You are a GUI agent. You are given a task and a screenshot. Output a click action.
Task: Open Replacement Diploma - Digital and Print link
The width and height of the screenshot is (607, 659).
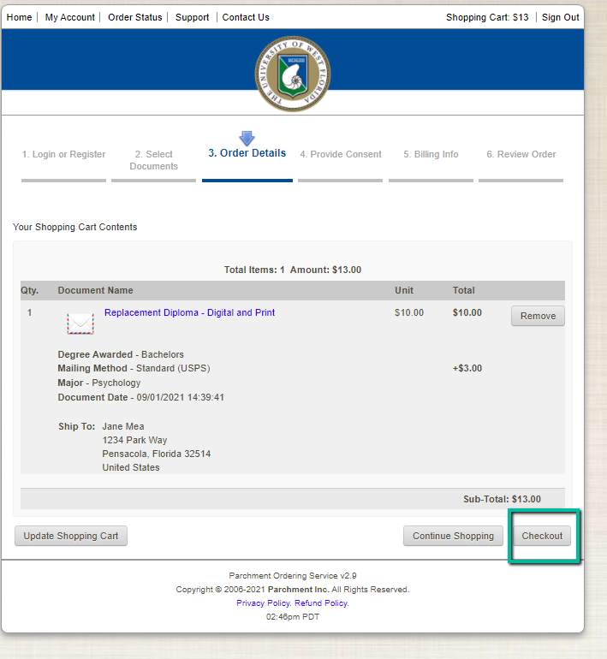pyautogui.click(x=189, y=312)
